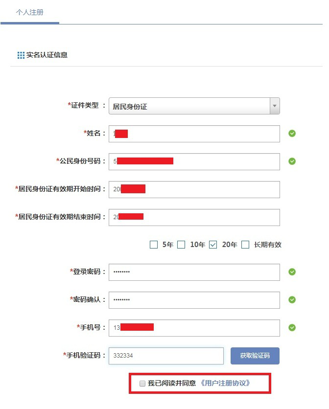Click into the 登录密码 input field
The image size is (329, 409).
194,273
